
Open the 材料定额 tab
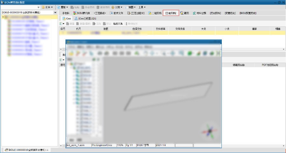[x=199, y=13]
